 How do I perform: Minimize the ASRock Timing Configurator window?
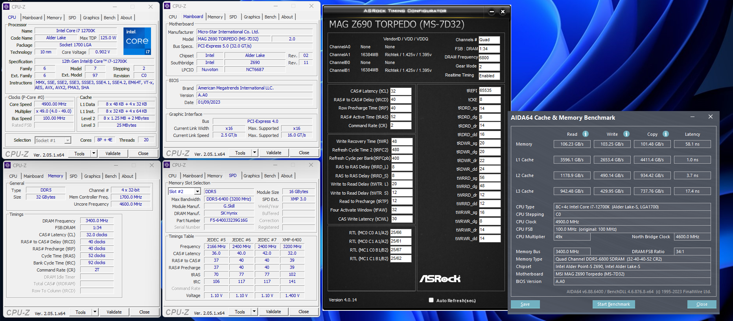(x=492, y=12)
